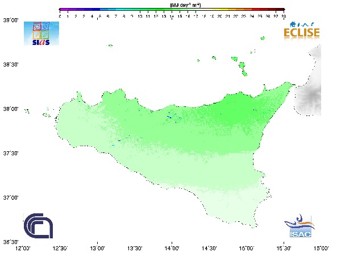
Task: Click the 37°00' latitude label
Action: click(x=11, y=197)
